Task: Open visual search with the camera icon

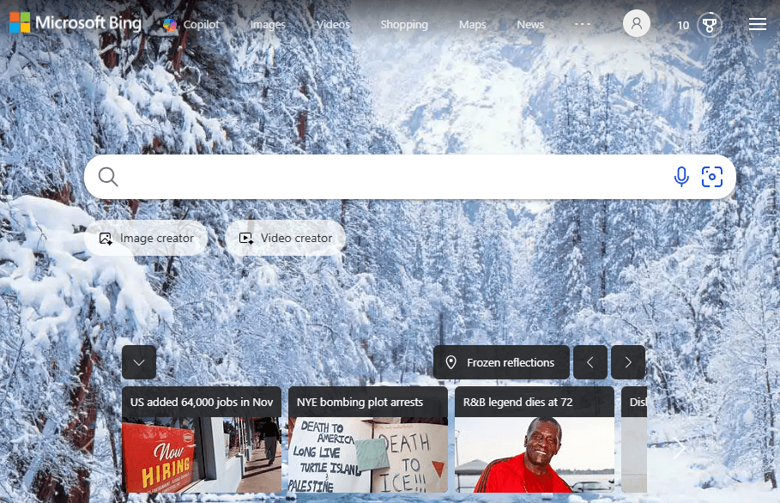Action: [x=713, y=176]
